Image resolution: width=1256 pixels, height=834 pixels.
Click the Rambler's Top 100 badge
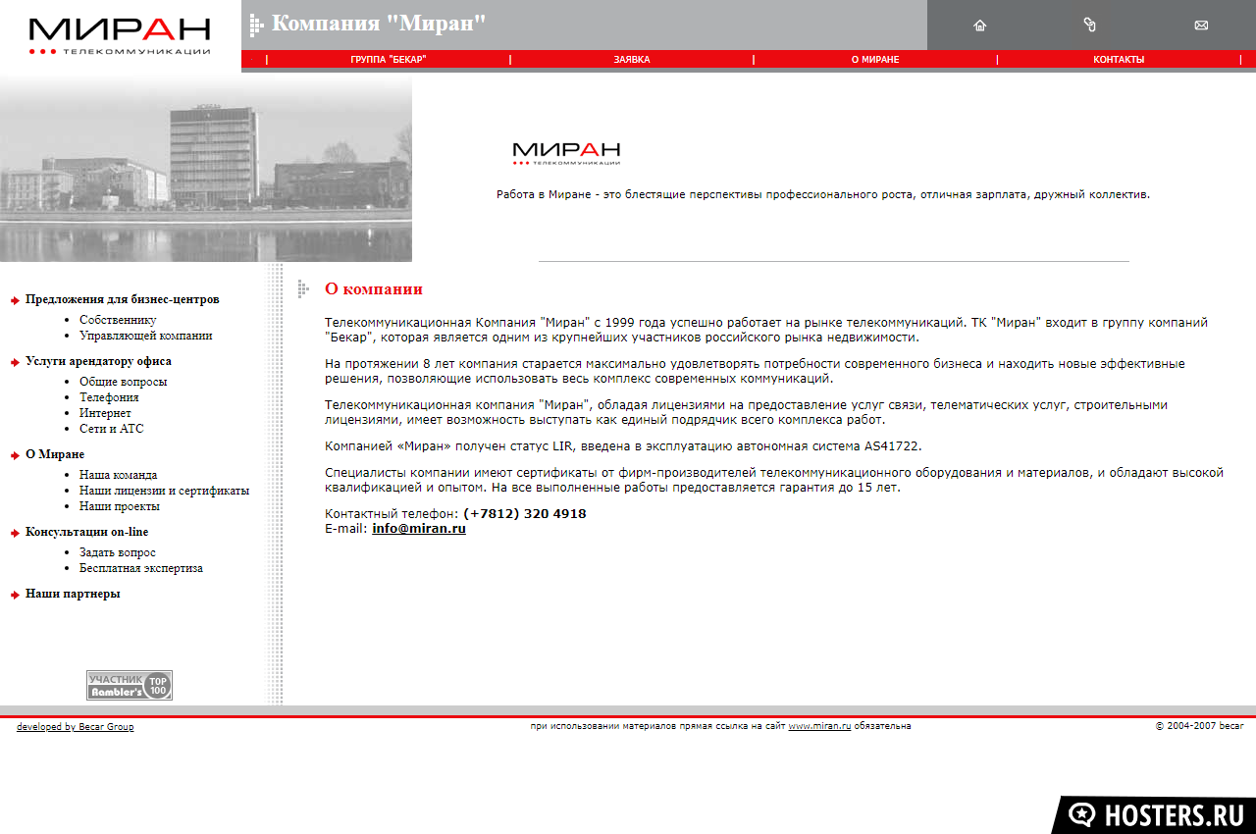click(130, 686)
